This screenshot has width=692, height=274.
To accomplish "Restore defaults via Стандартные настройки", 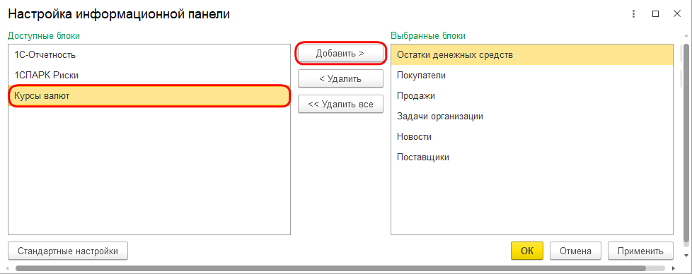I will coord(68,251).
